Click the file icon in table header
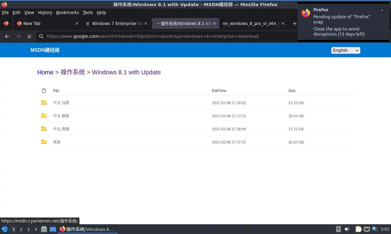The height and width of the screenshot is (234, 391). (x=44, y=91)
